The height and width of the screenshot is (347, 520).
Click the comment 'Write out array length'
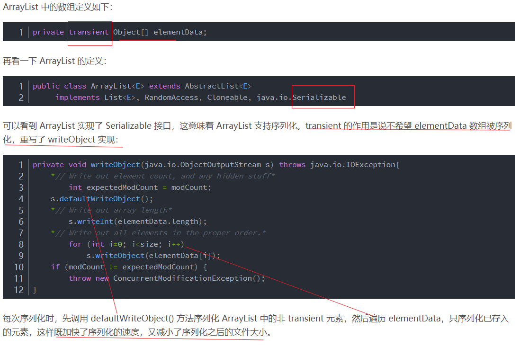coord(118,210)
